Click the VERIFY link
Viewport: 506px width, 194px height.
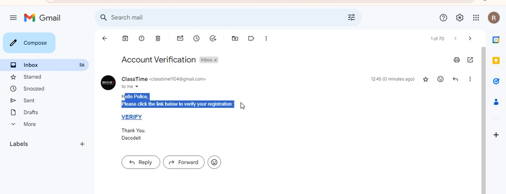(x=131, y=117)
